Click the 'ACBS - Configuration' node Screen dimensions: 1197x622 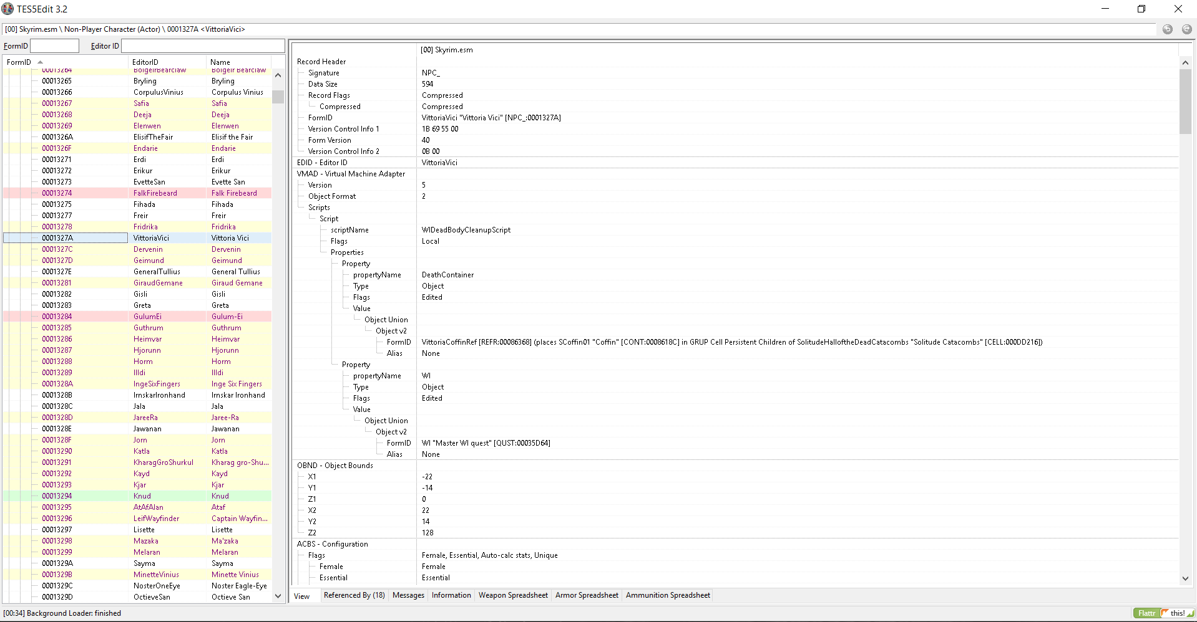pyautogui.click(x=333, y=544)
